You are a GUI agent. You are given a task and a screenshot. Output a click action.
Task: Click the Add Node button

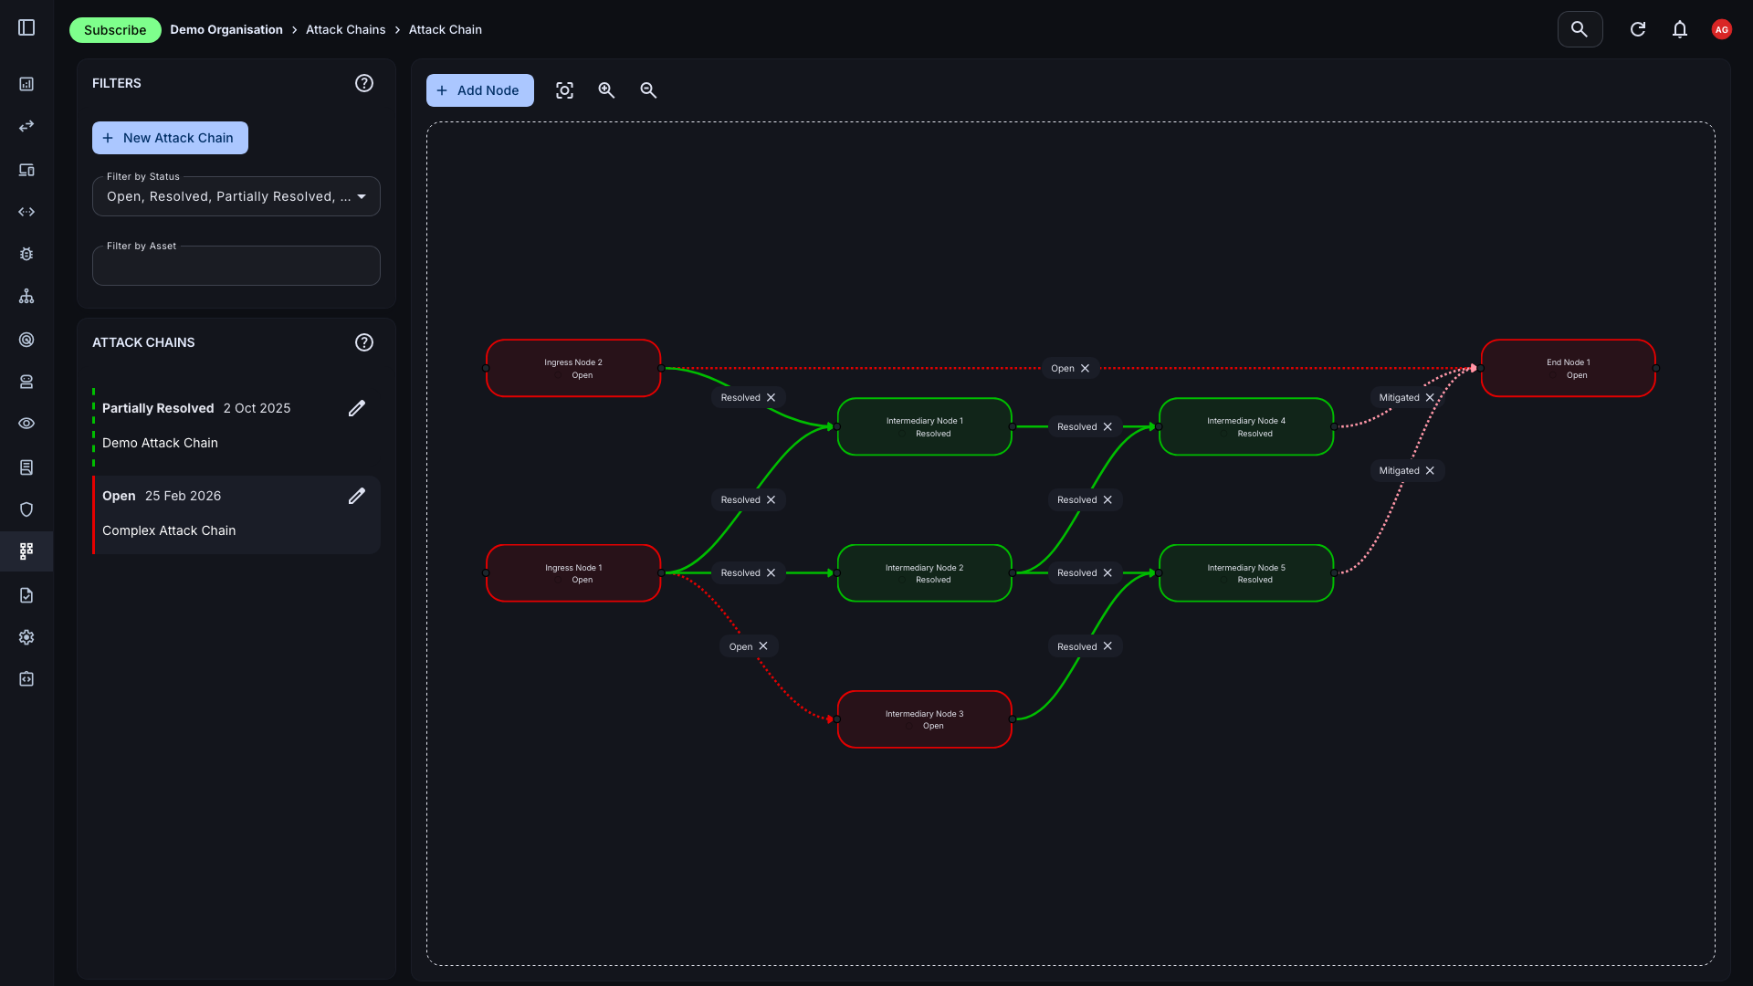[x=479, y=90]
